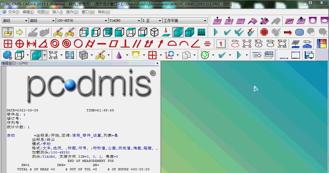
Task: Click the purple plane with up-arrow point icon
Action: click(217, 20)
